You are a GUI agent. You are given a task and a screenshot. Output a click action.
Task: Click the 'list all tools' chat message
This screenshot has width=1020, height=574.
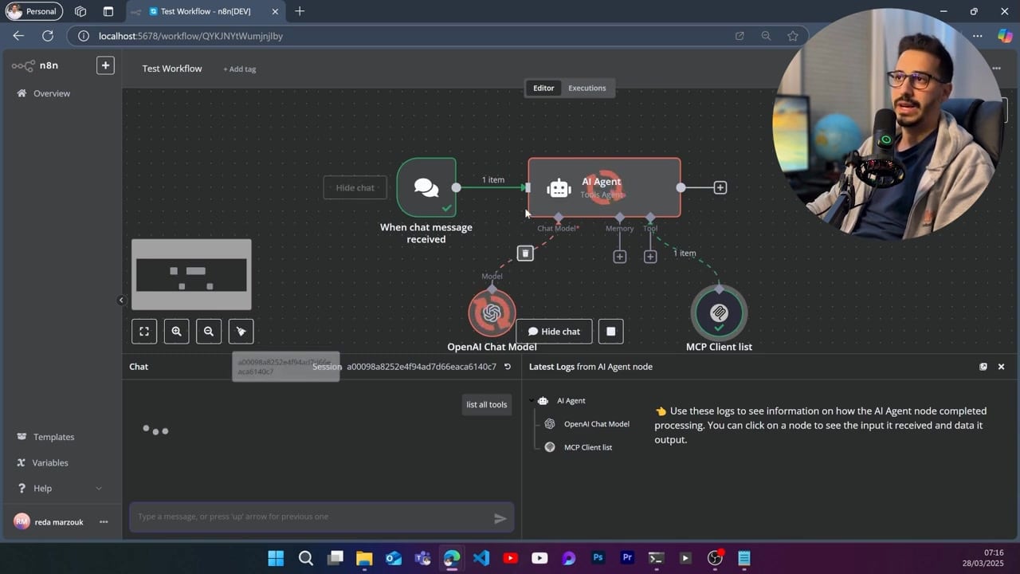(487, 404)
